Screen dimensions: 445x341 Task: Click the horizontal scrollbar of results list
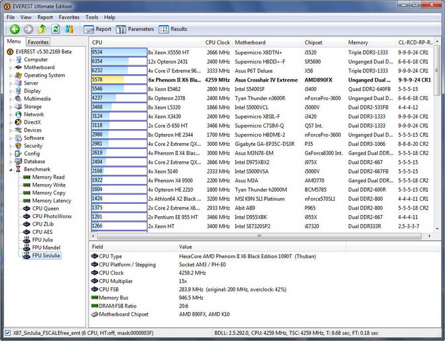click(259, 236)
